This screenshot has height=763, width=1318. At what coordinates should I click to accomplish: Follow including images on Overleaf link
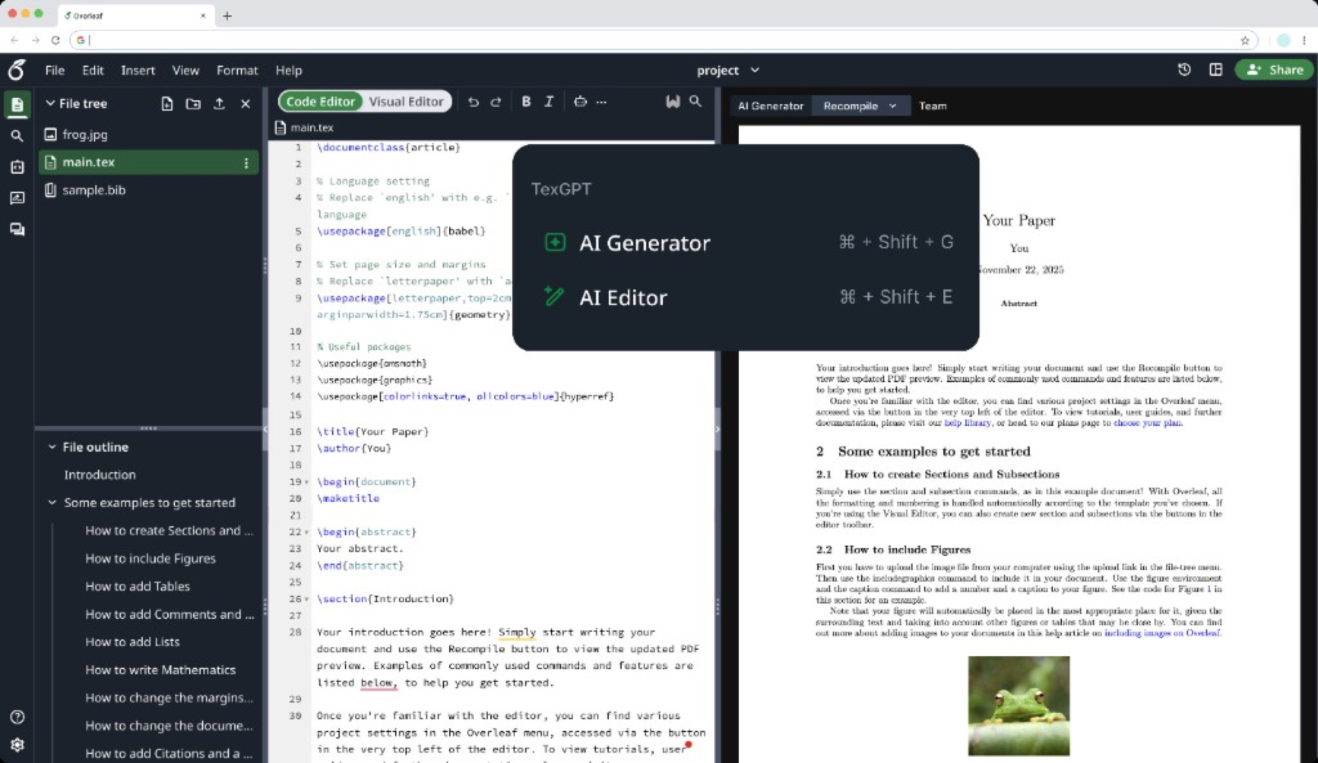click(x=1162, y=632)
